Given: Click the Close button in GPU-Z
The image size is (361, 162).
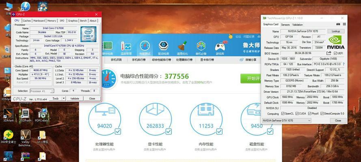Looking at the screenshot, I should pos(338,120).
